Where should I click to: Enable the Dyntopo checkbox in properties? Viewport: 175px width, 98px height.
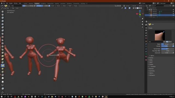click(150, 66)
